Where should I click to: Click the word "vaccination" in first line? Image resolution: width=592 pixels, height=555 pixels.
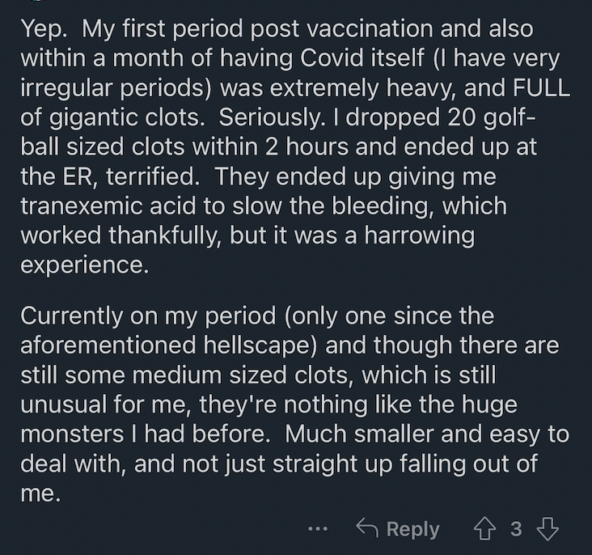(370, 28)
